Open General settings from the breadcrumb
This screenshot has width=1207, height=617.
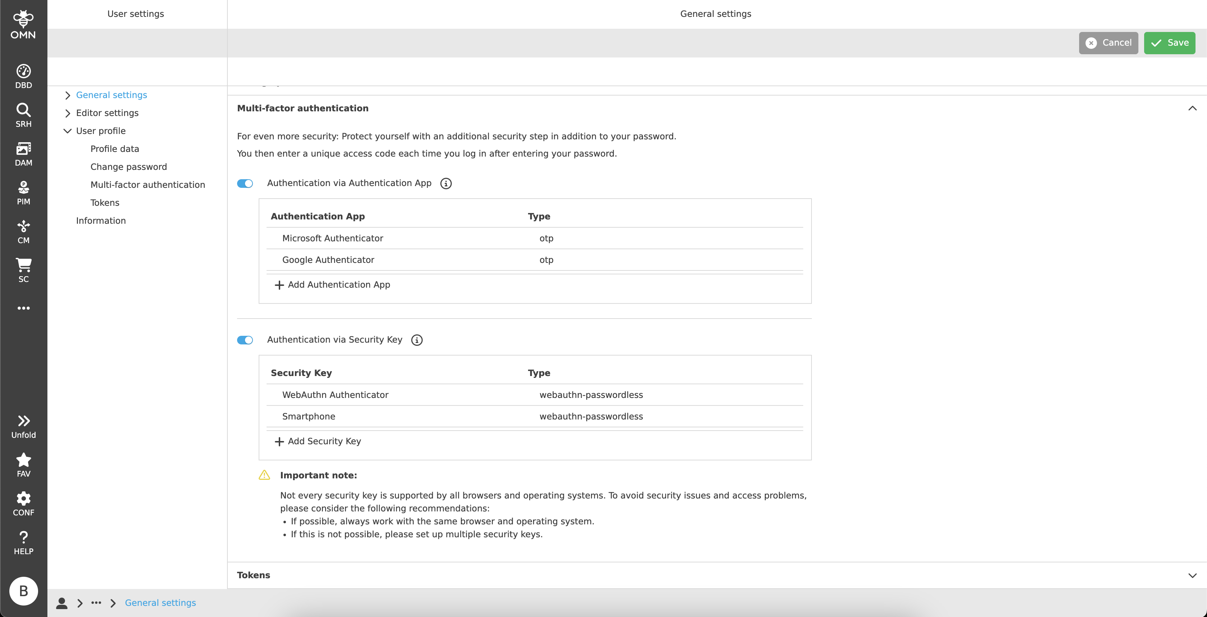(x=160, y=603)
